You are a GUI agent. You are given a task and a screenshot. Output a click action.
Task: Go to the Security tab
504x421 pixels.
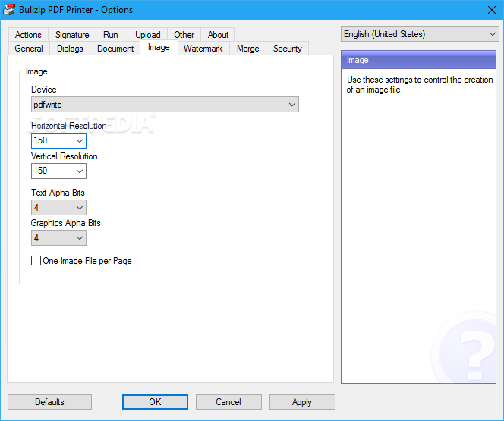pyautogui.click(x=288, y=49)
